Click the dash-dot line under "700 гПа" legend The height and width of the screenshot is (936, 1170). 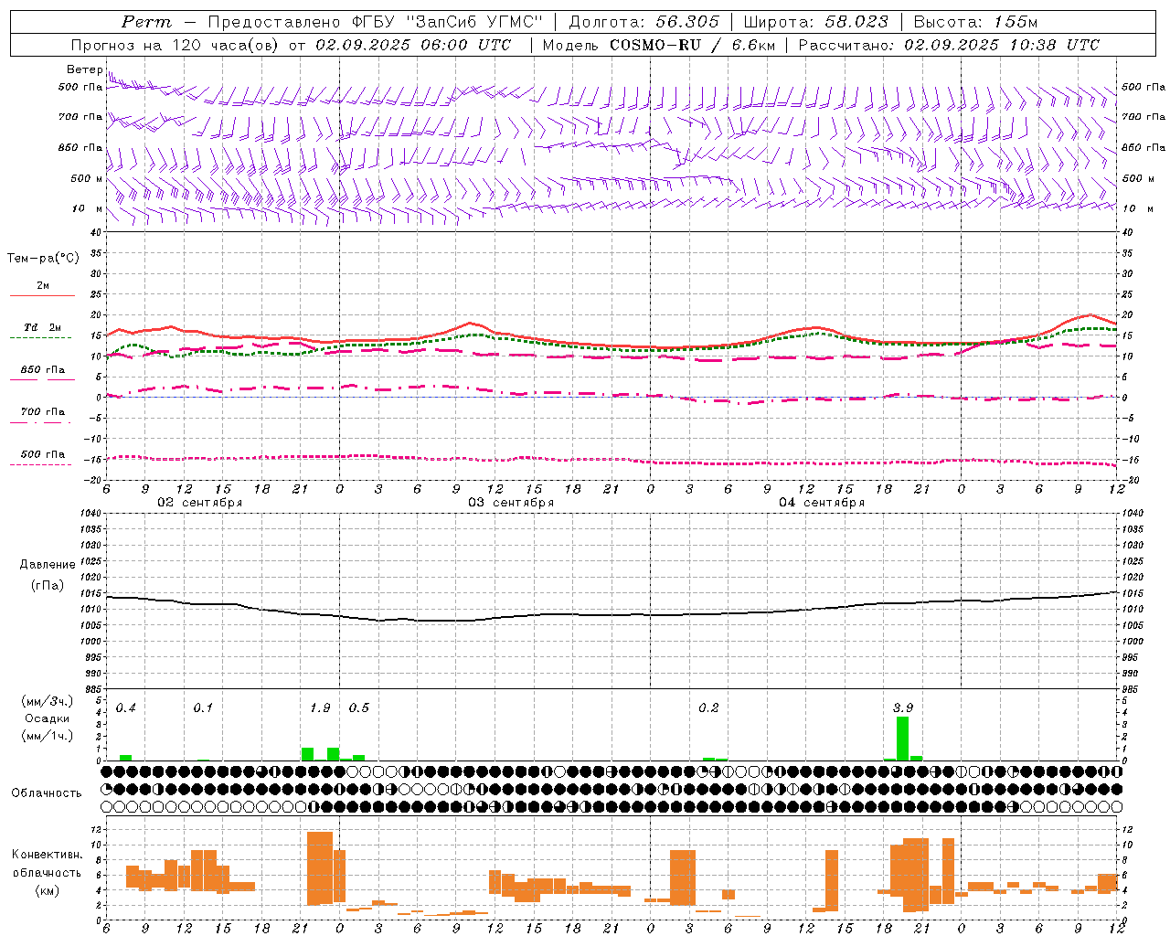[x=40, y=422]
